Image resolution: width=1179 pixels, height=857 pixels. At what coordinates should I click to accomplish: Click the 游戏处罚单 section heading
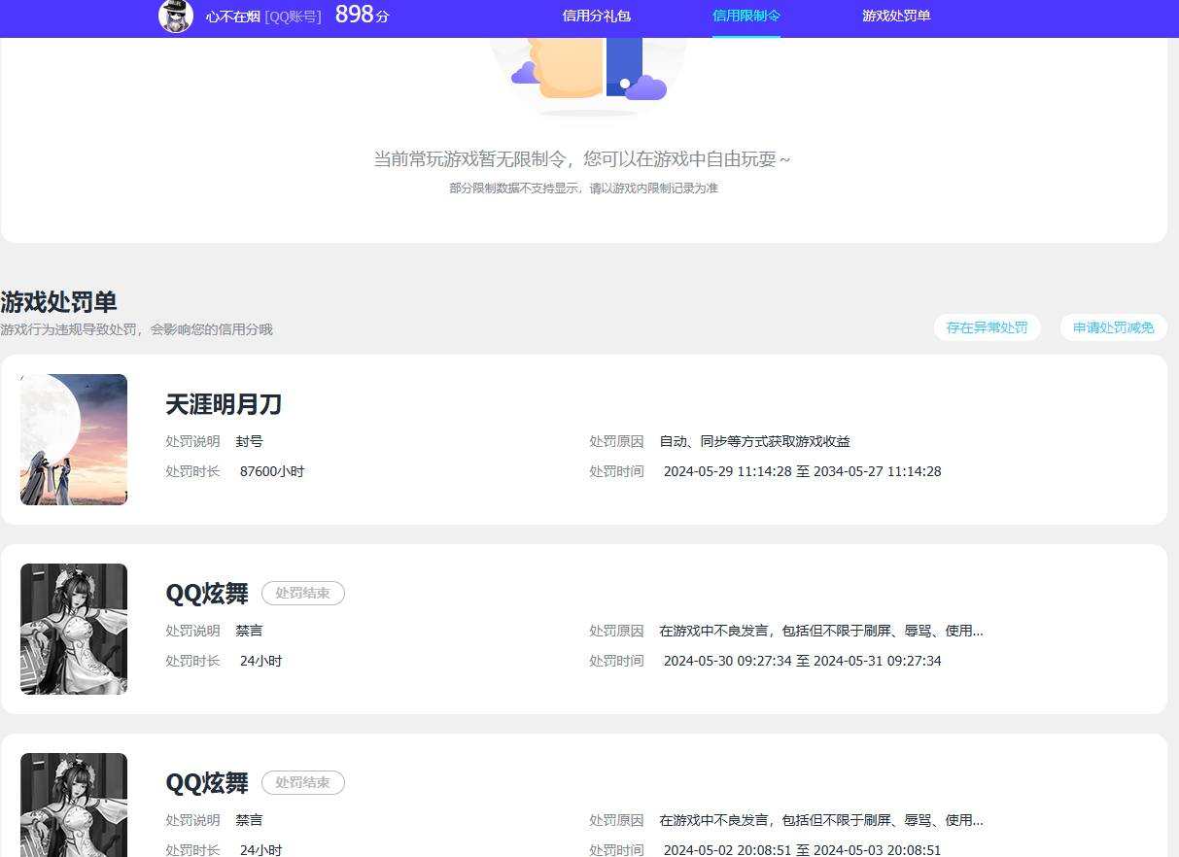tap(58, 302)
